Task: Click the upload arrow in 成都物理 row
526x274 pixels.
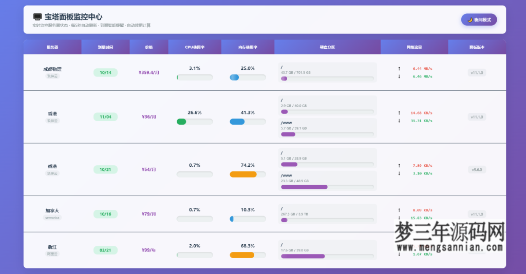Action: [x=399, y=68]
